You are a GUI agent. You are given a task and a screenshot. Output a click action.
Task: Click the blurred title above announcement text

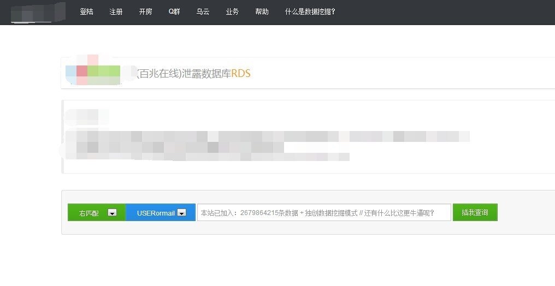(86, 116)
